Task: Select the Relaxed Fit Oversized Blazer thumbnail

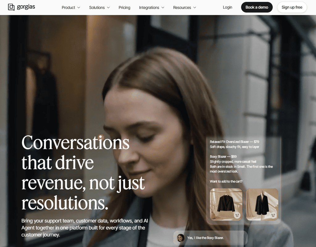Action: point(226,204)
